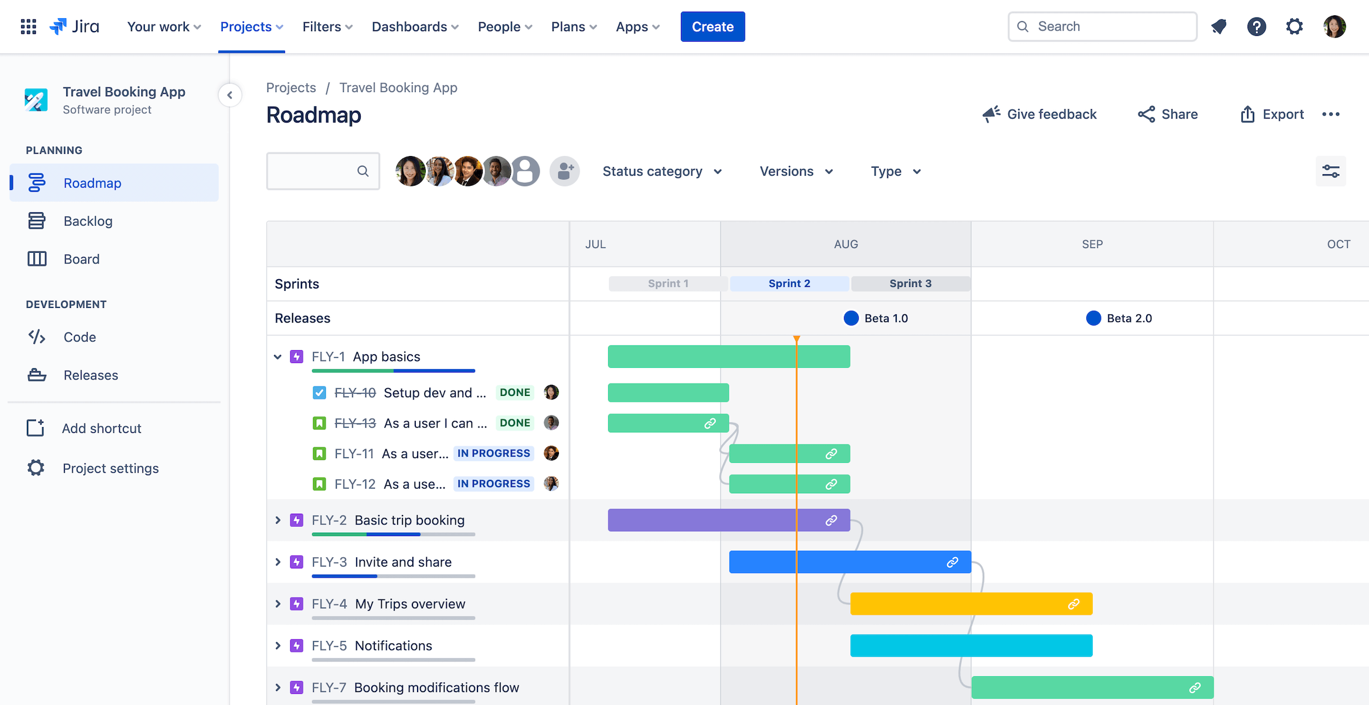Open the Filters menu item

click(x=326, y=26)
